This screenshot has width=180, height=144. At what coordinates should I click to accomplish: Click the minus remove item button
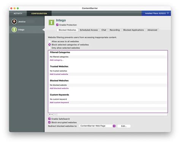pyautogui.click(x=55, y=115)
